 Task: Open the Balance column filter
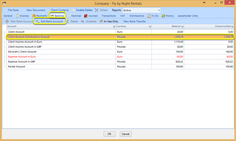[182, 27]
